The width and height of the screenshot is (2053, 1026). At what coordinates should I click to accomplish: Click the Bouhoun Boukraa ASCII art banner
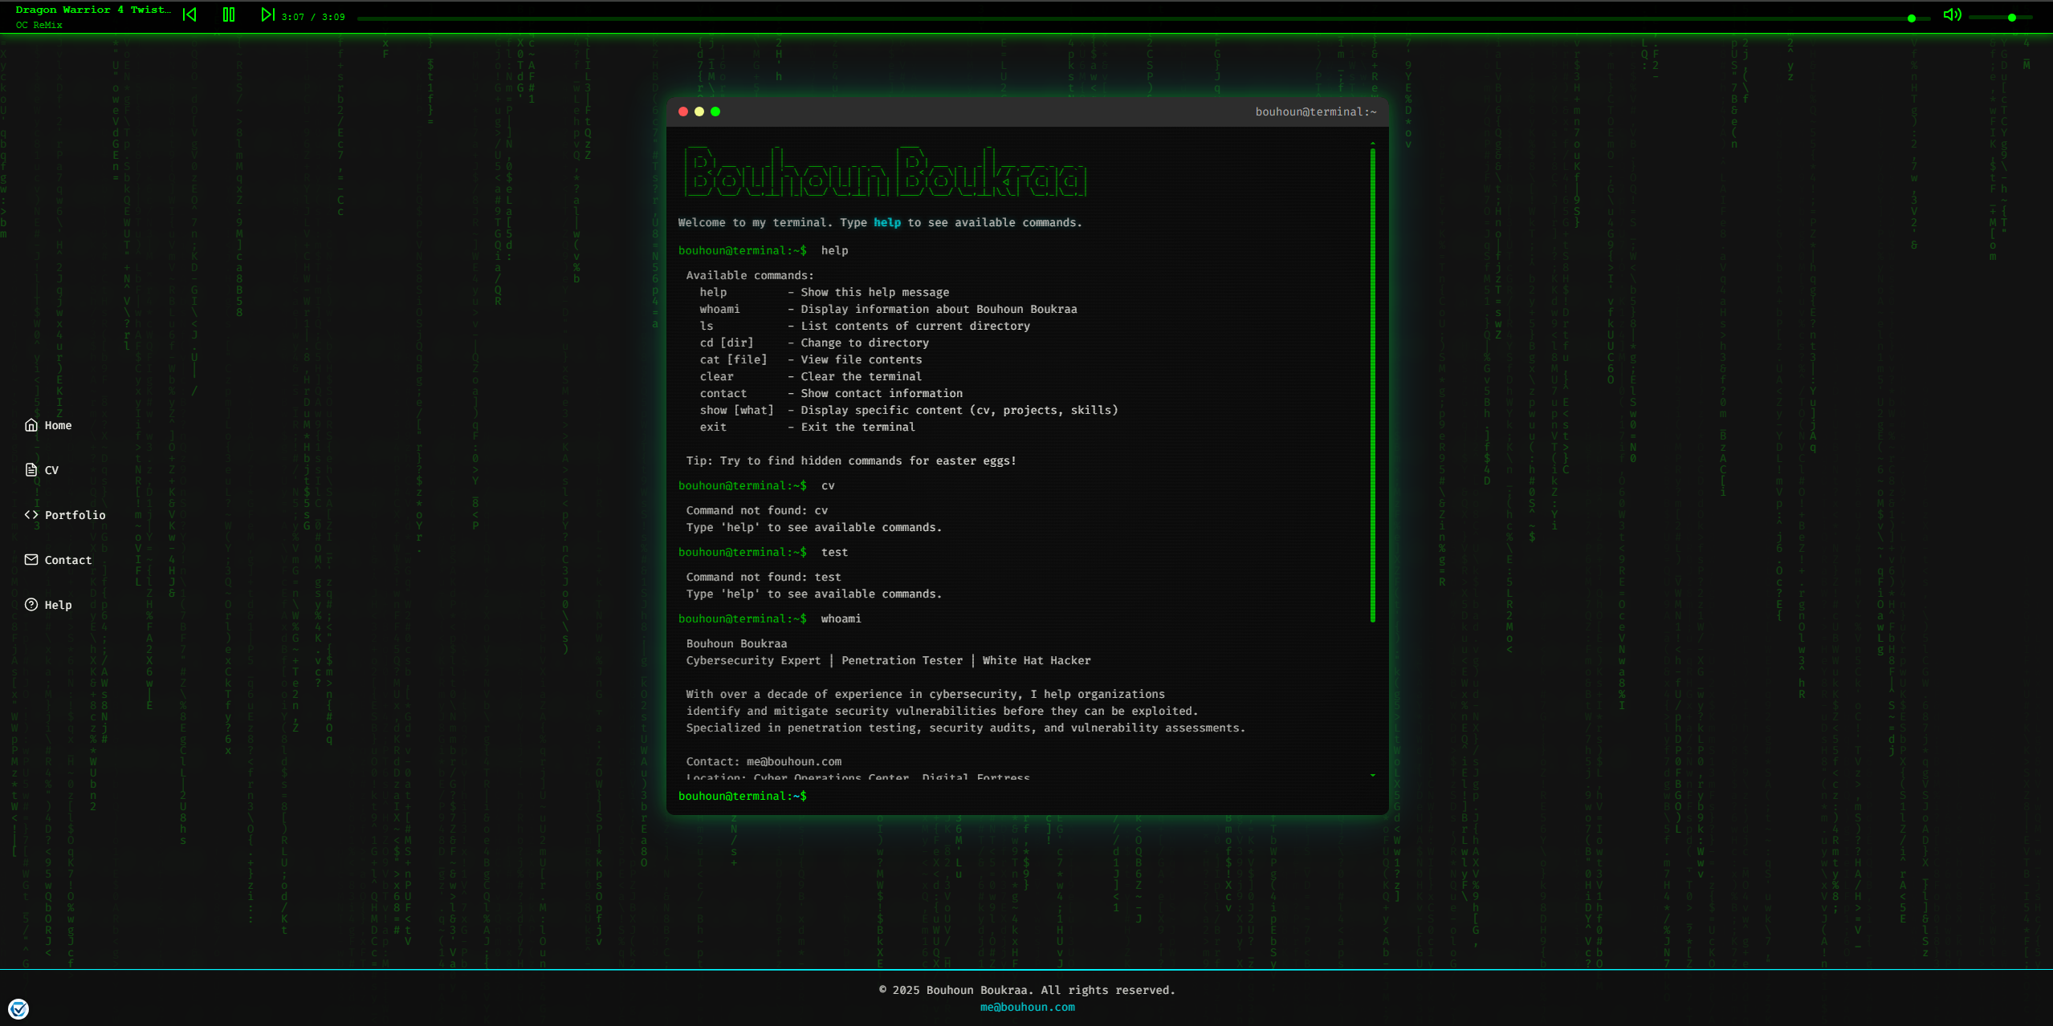pyautogui.click(x=886, y=172)
